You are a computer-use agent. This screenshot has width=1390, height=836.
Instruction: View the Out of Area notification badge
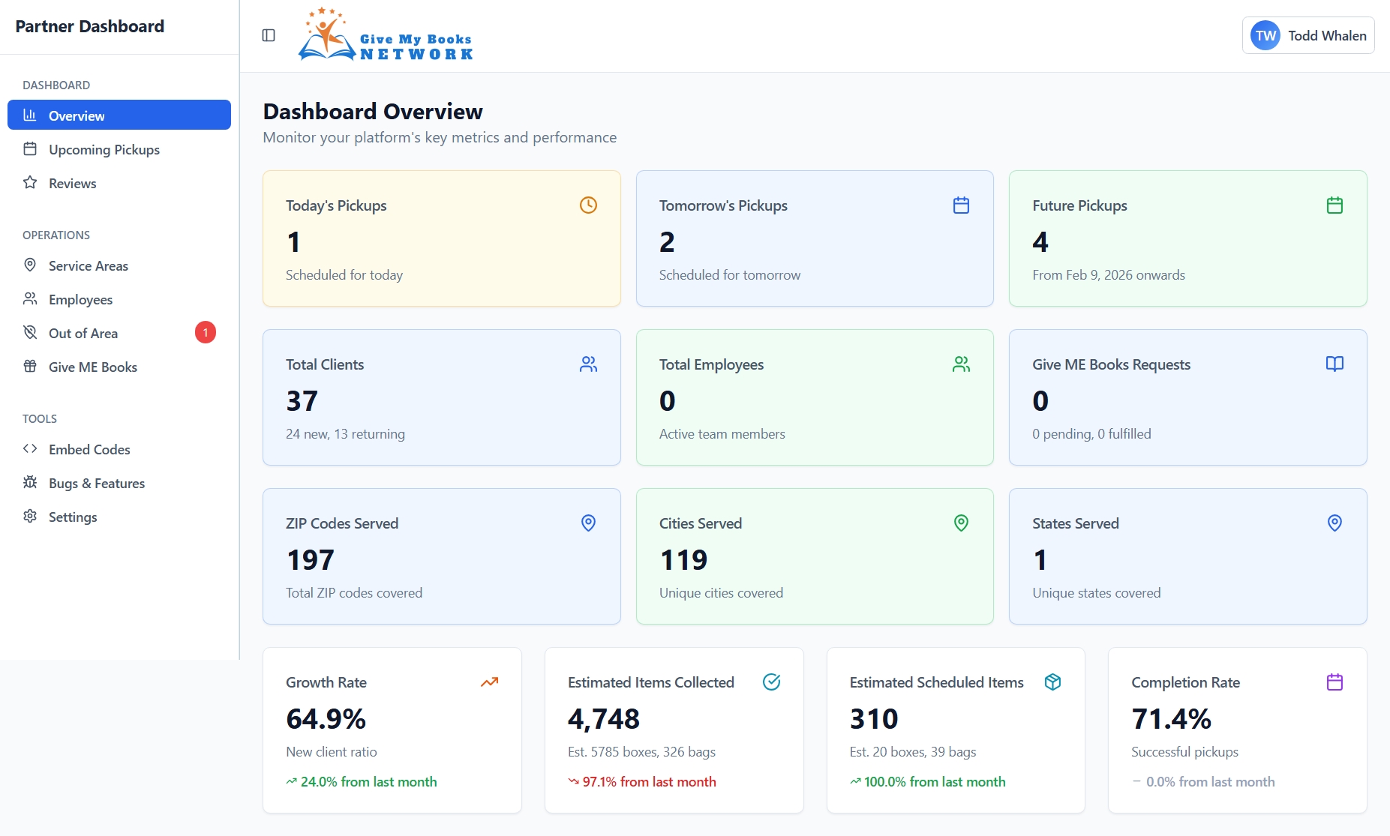pos(205,332)
